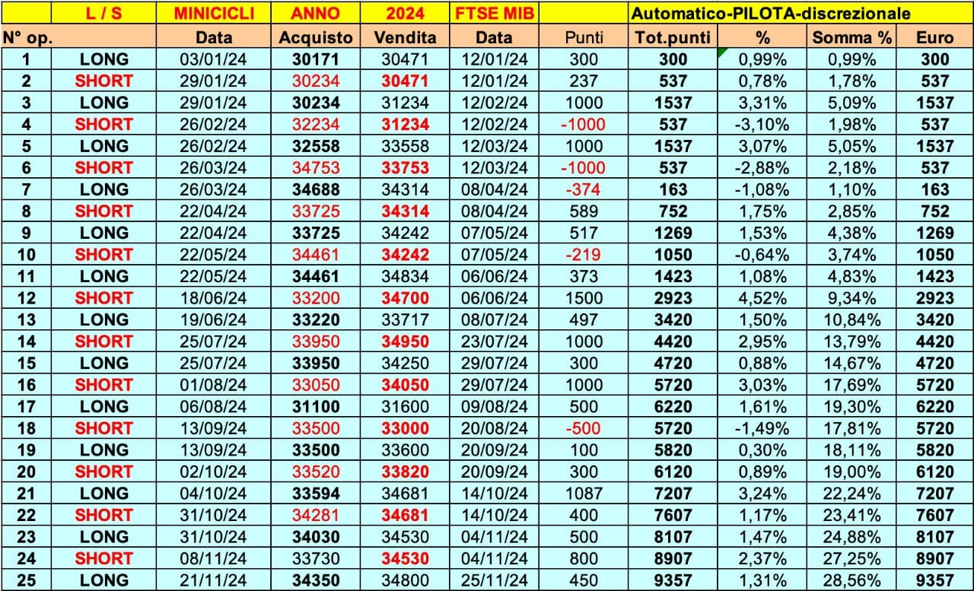This screenshot has width=974, height=591.
Task: Select the date cell 21/11/24
Action: coord(214,580)
